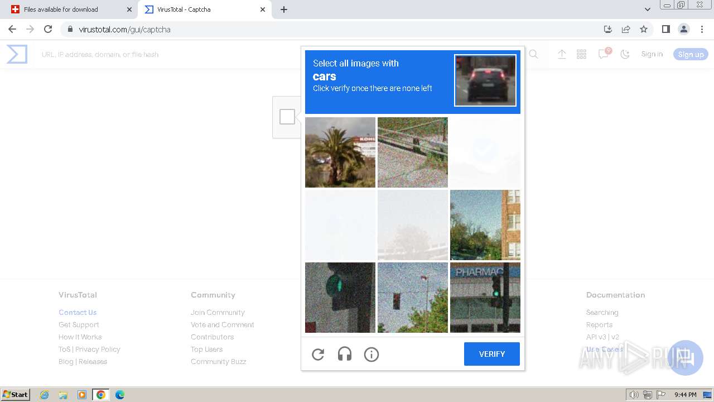Open the Contributors link
The width and height of the screenshot is (714, 402).
(x=213, y=337)
